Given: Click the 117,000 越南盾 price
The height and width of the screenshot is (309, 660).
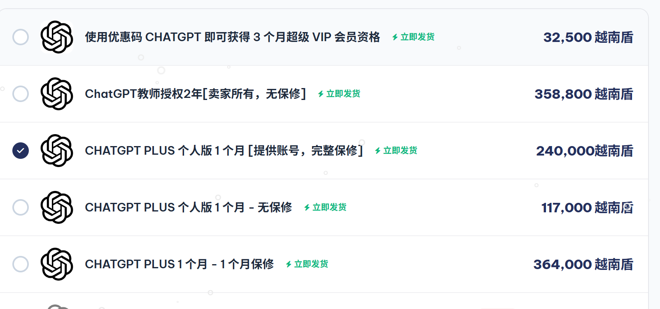Looking at the screenshot, I should pyautogui.click(x=587, y=208).
